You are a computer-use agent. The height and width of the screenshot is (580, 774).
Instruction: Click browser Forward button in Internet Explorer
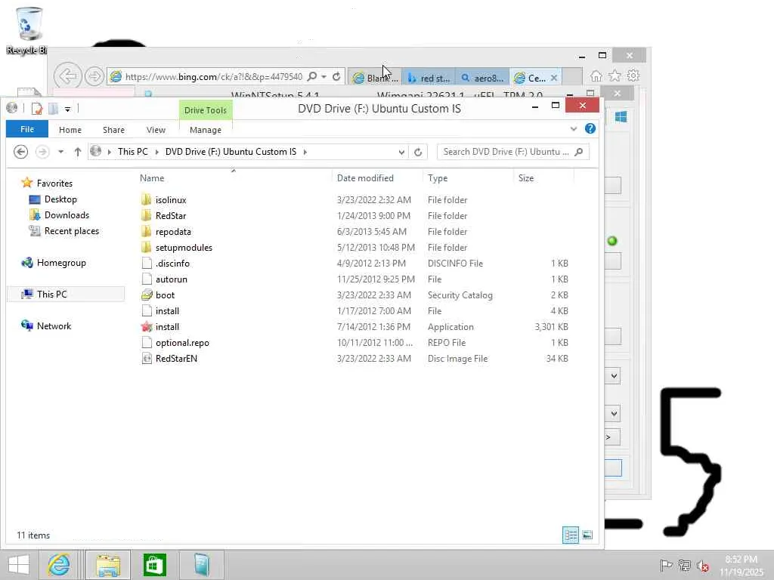coord(94,76)
